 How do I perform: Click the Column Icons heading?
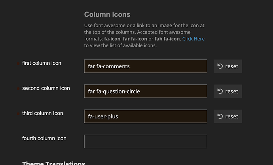coord(107,15)
